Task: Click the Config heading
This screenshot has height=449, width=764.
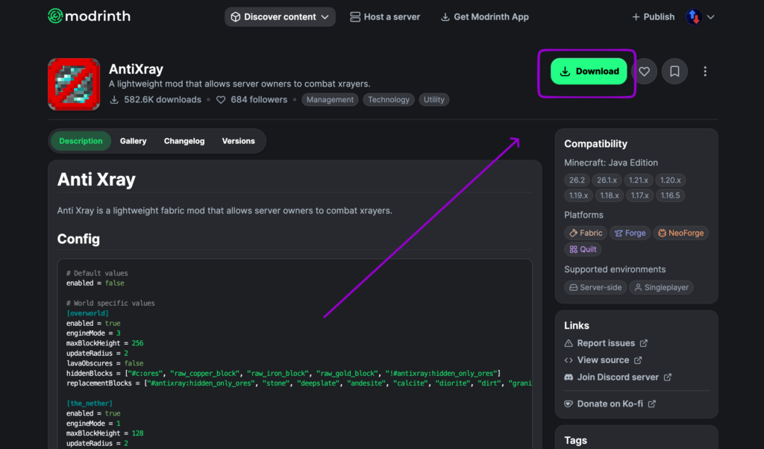Action: [78, 239]
